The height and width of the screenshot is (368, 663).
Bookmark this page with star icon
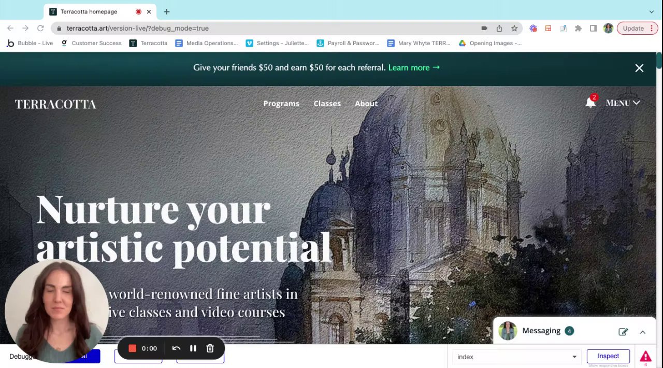click(514, 29)
